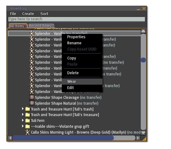Expand the Trash and Treasure Hunt [Tuli's trash] folder
The image size is (171, 149).
pyautogui.click(x=23, y=109)
